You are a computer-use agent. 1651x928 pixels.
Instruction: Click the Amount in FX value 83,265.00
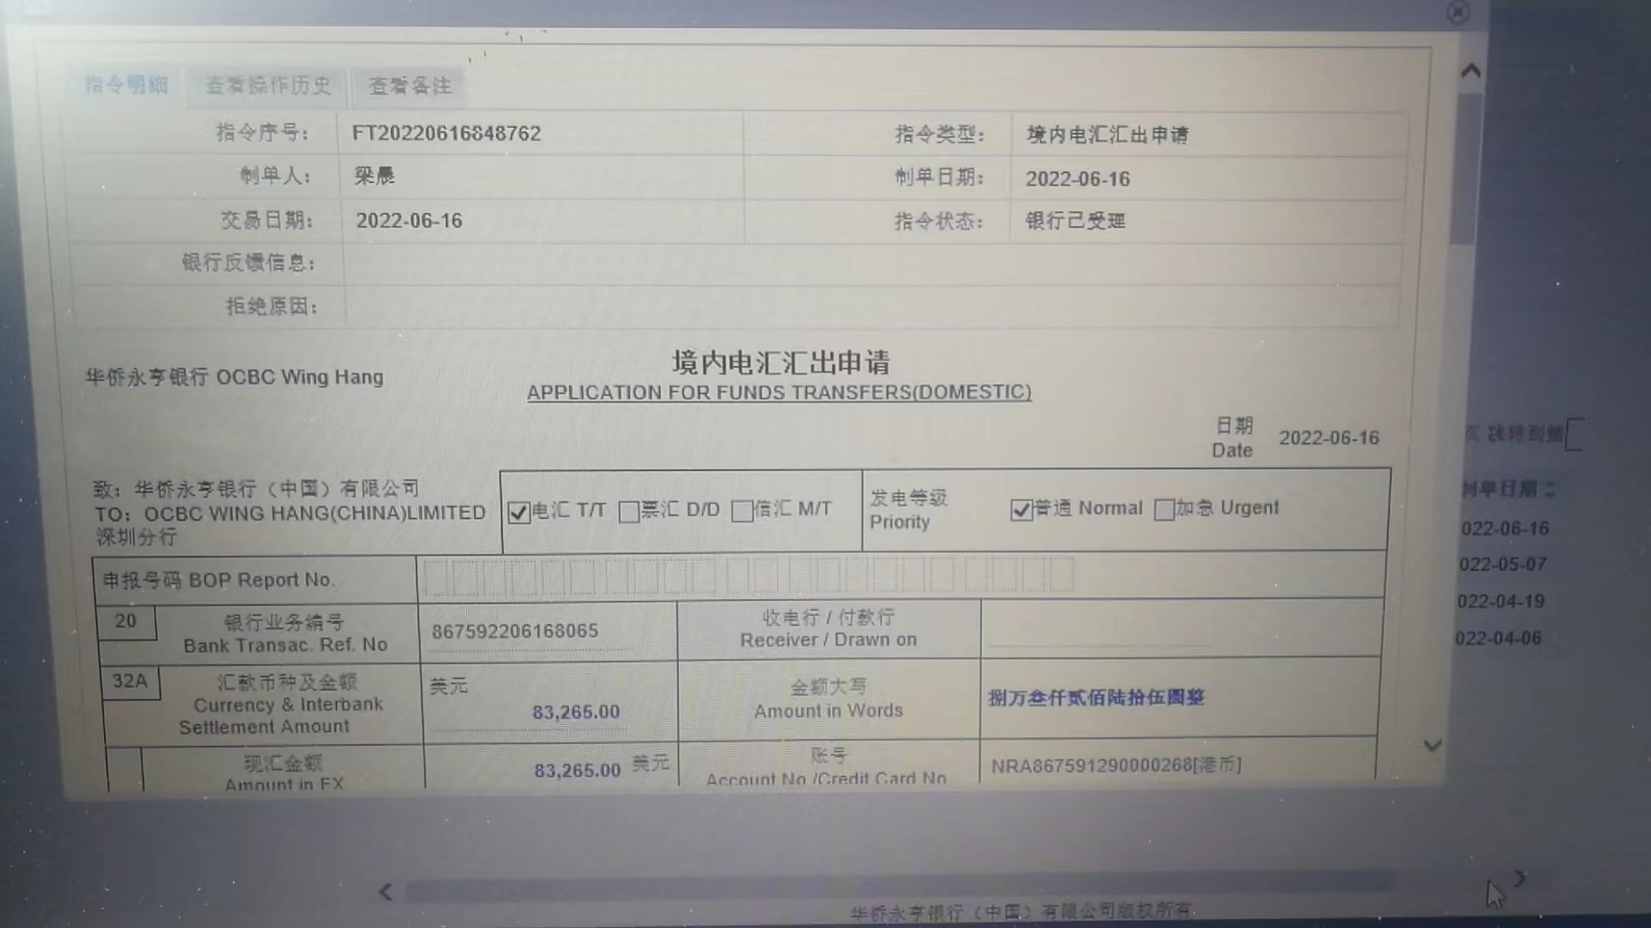pos(577,771)
